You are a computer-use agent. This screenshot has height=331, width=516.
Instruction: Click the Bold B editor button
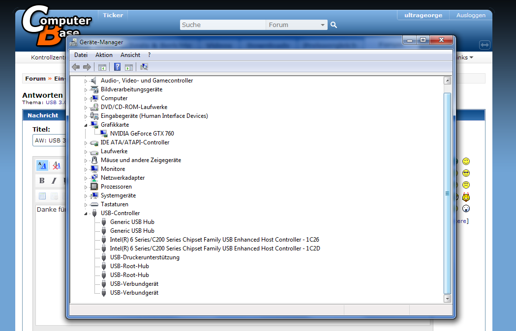pyautogui.click(x=42, y=180)
